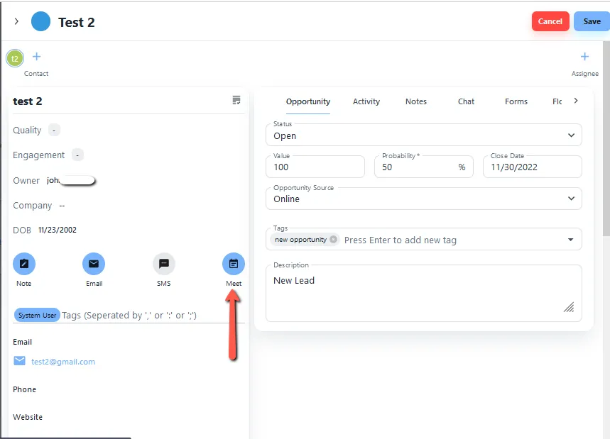Viewport: 610px width, 439px height.
Task: Click the Cancel button
Action: (550, 21)
